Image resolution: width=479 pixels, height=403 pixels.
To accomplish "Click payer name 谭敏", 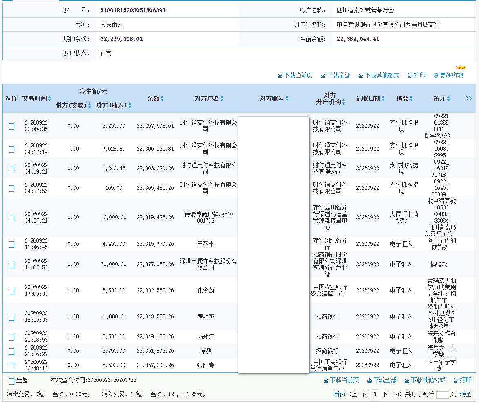I will 205,351.
